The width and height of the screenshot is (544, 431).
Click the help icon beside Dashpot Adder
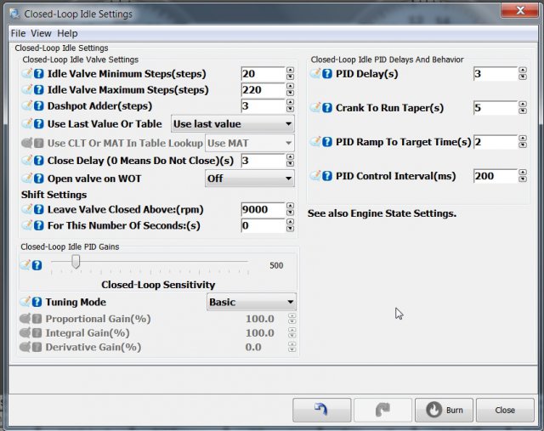tap(39, 106)
